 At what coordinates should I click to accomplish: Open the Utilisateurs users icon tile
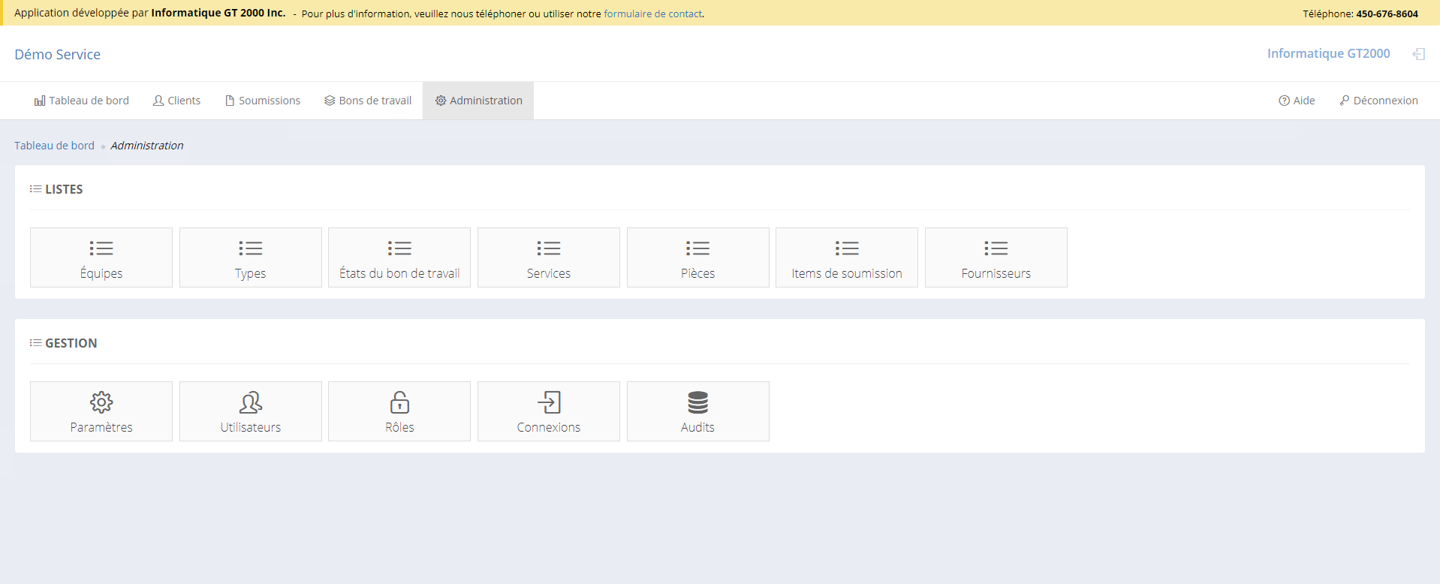tap(251, 402)
